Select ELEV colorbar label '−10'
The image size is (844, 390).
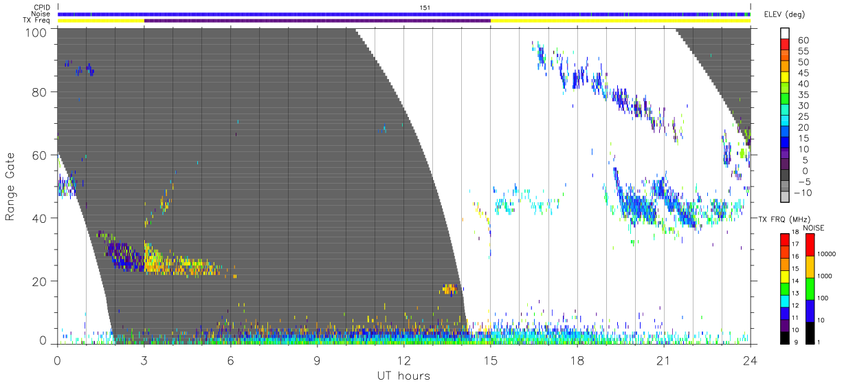pos(801,193)
